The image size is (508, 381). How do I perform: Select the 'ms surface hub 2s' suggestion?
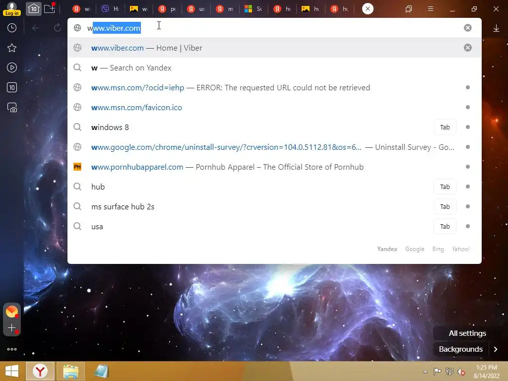[274, 207]
